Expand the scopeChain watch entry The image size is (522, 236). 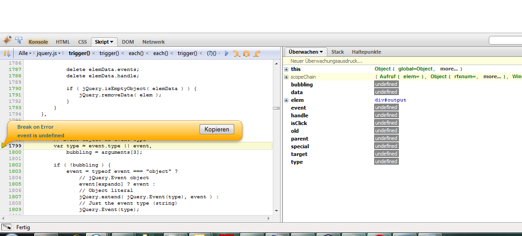[x=286, y=77]
